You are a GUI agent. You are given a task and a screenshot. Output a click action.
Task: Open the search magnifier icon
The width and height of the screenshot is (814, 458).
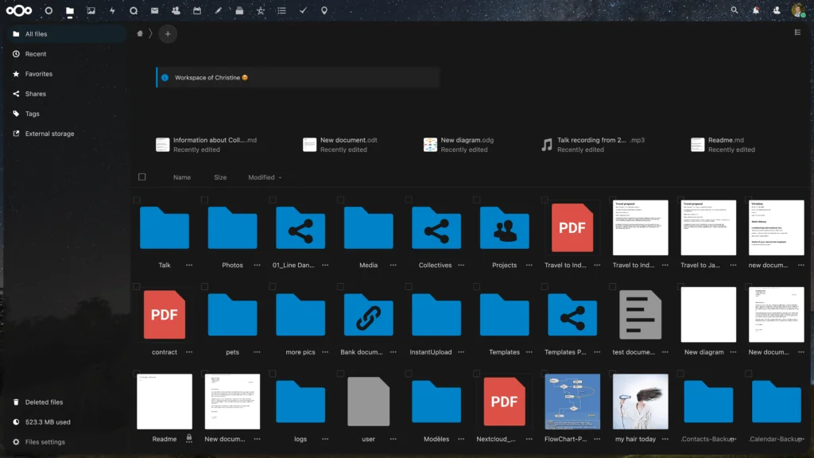734,10
